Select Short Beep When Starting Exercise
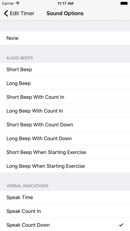130x231 pixels. click(x=65, y=152)
